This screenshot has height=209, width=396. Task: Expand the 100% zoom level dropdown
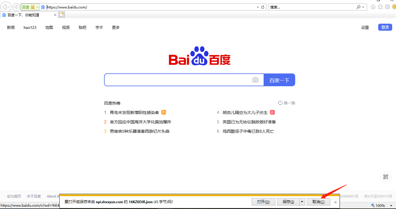pyautogui.click(x=391, y=206)
